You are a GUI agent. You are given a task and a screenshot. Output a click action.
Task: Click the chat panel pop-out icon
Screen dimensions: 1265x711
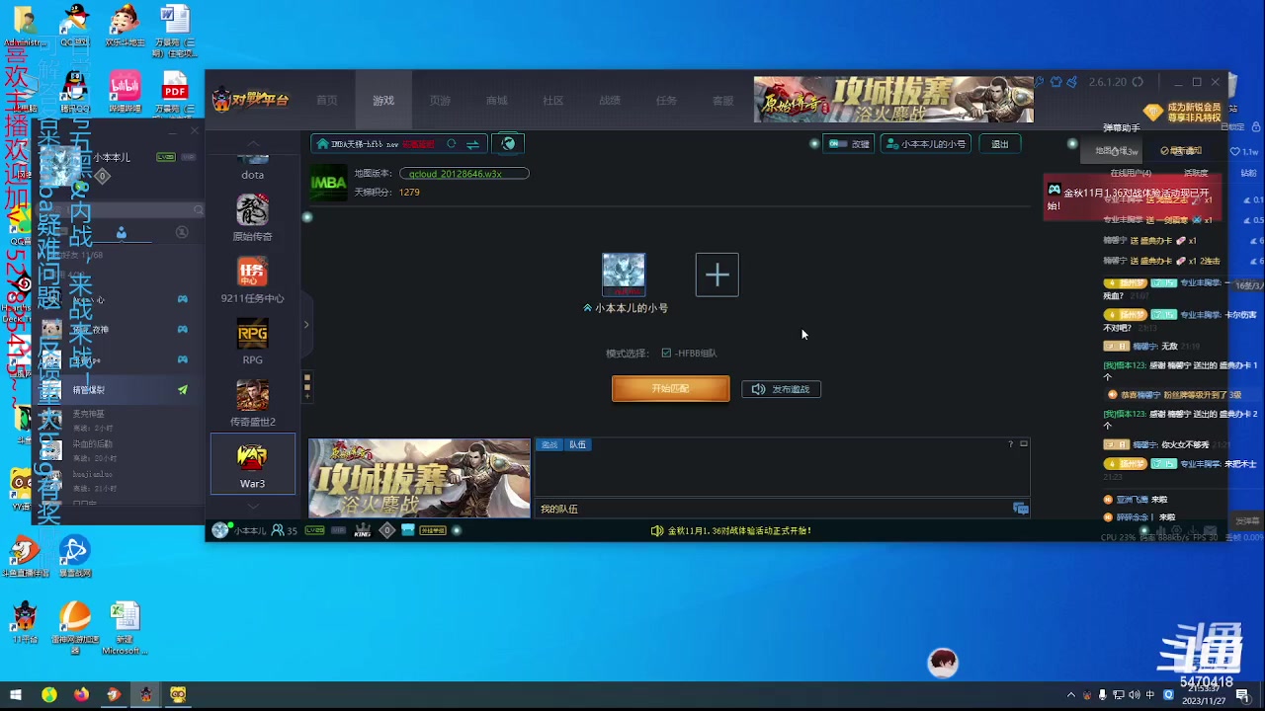coord(1024,444)
